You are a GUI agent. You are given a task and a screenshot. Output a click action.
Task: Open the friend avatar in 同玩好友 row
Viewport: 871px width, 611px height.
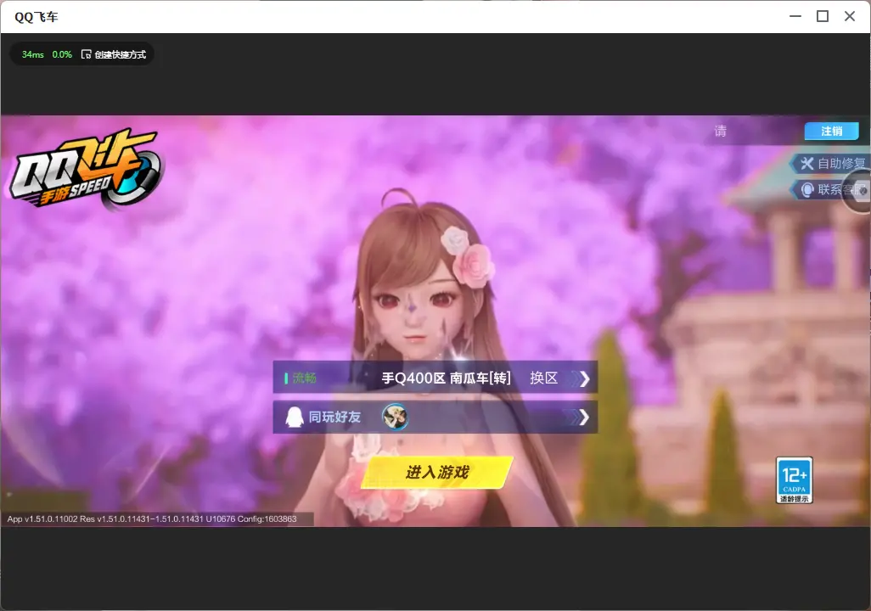click(x=395, y=417)
